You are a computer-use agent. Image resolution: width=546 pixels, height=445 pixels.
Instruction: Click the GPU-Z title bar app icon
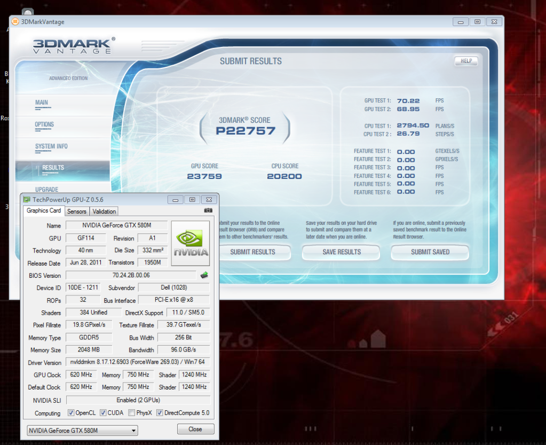point(27,199)
